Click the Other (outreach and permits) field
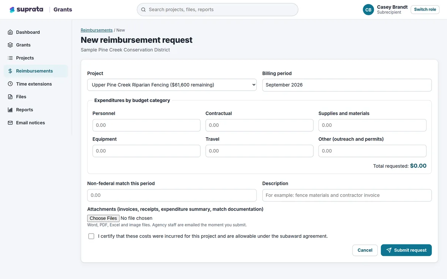 point(372,151)
